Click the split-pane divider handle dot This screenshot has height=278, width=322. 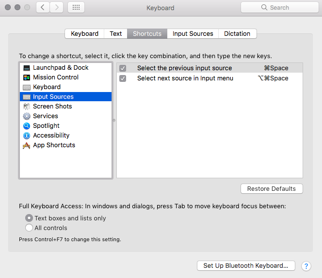(x=114, y=120)
